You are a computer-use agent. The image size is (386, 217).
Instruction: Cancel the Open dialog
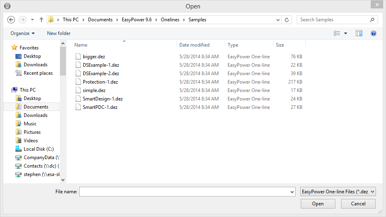[x=358, y=204]
